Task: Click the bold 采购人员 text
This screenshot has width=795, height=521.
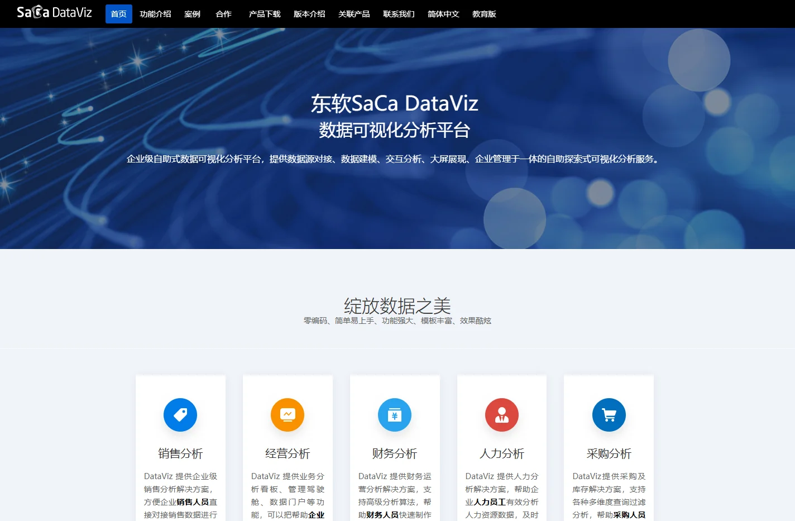Action: 629,515
